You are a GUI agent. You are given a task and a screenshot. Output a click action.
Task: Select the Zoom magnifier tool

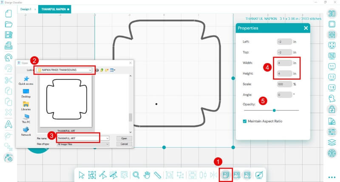point(136,174)
